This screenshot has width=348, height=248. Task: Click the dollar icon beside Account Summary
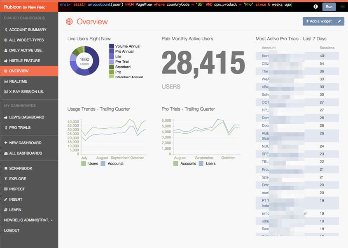point(6,30)
